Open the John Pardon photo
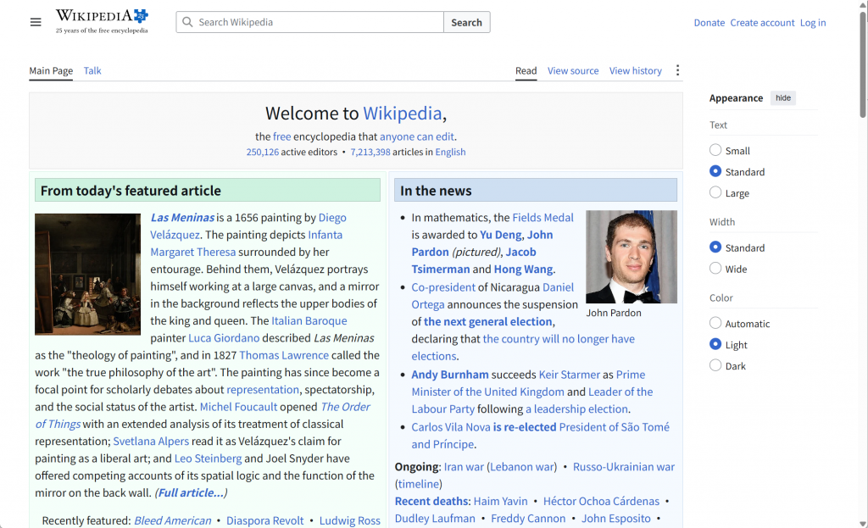Viewport: 868px width, 528px height. click(x=631, y=257)
